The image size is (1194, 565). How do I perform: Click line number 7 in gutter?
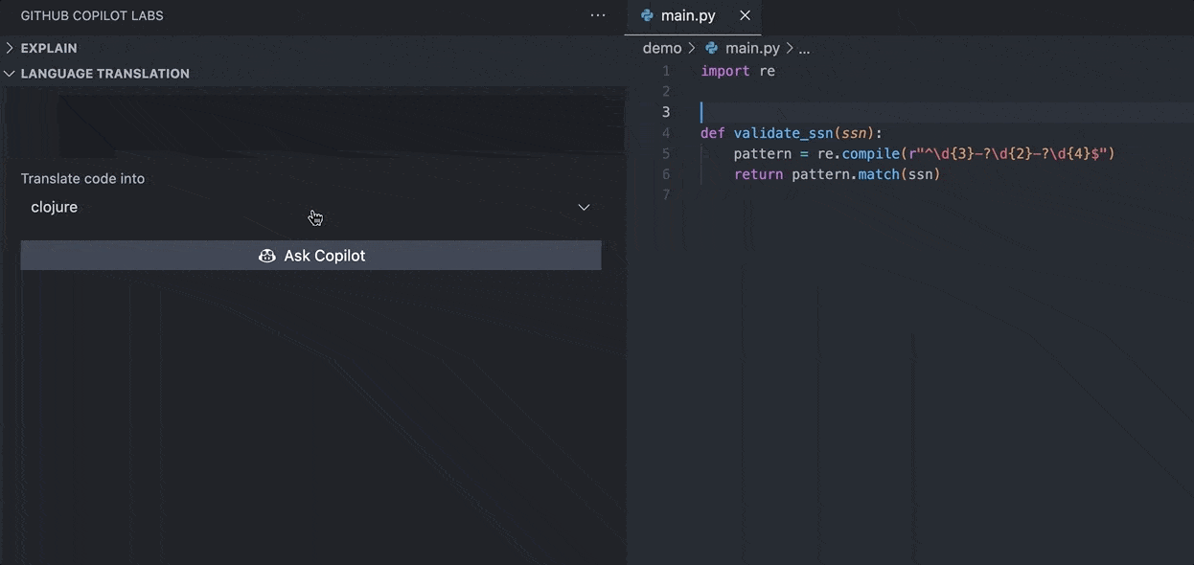666,195
